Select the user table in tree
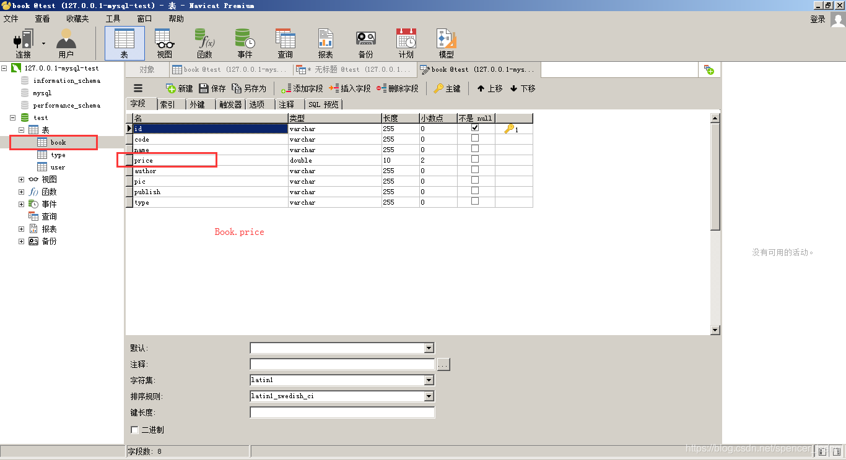The image size is (846, 460). pyautogui.click(x=58, y=167)
